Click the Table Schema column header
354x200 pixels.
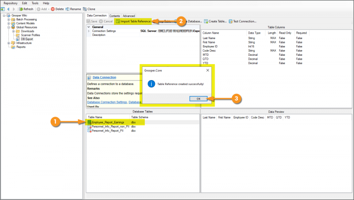(140, 117)
